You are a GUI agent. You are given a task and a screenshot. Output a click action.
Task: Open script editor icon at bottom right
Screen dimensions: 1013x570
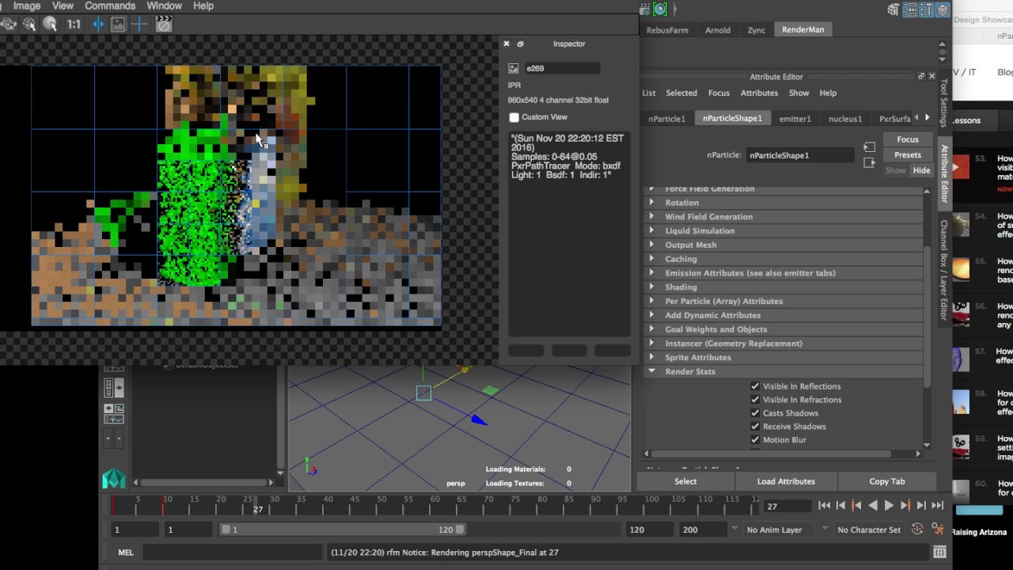pos(939,552)
